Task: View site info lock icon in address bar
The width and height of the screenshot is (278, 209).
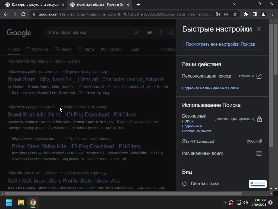Action: point(34,14)
